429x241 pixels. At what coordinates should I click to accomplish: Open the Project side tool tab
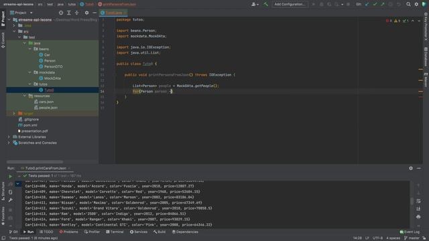pyautogui.click(x=3, y=19)
